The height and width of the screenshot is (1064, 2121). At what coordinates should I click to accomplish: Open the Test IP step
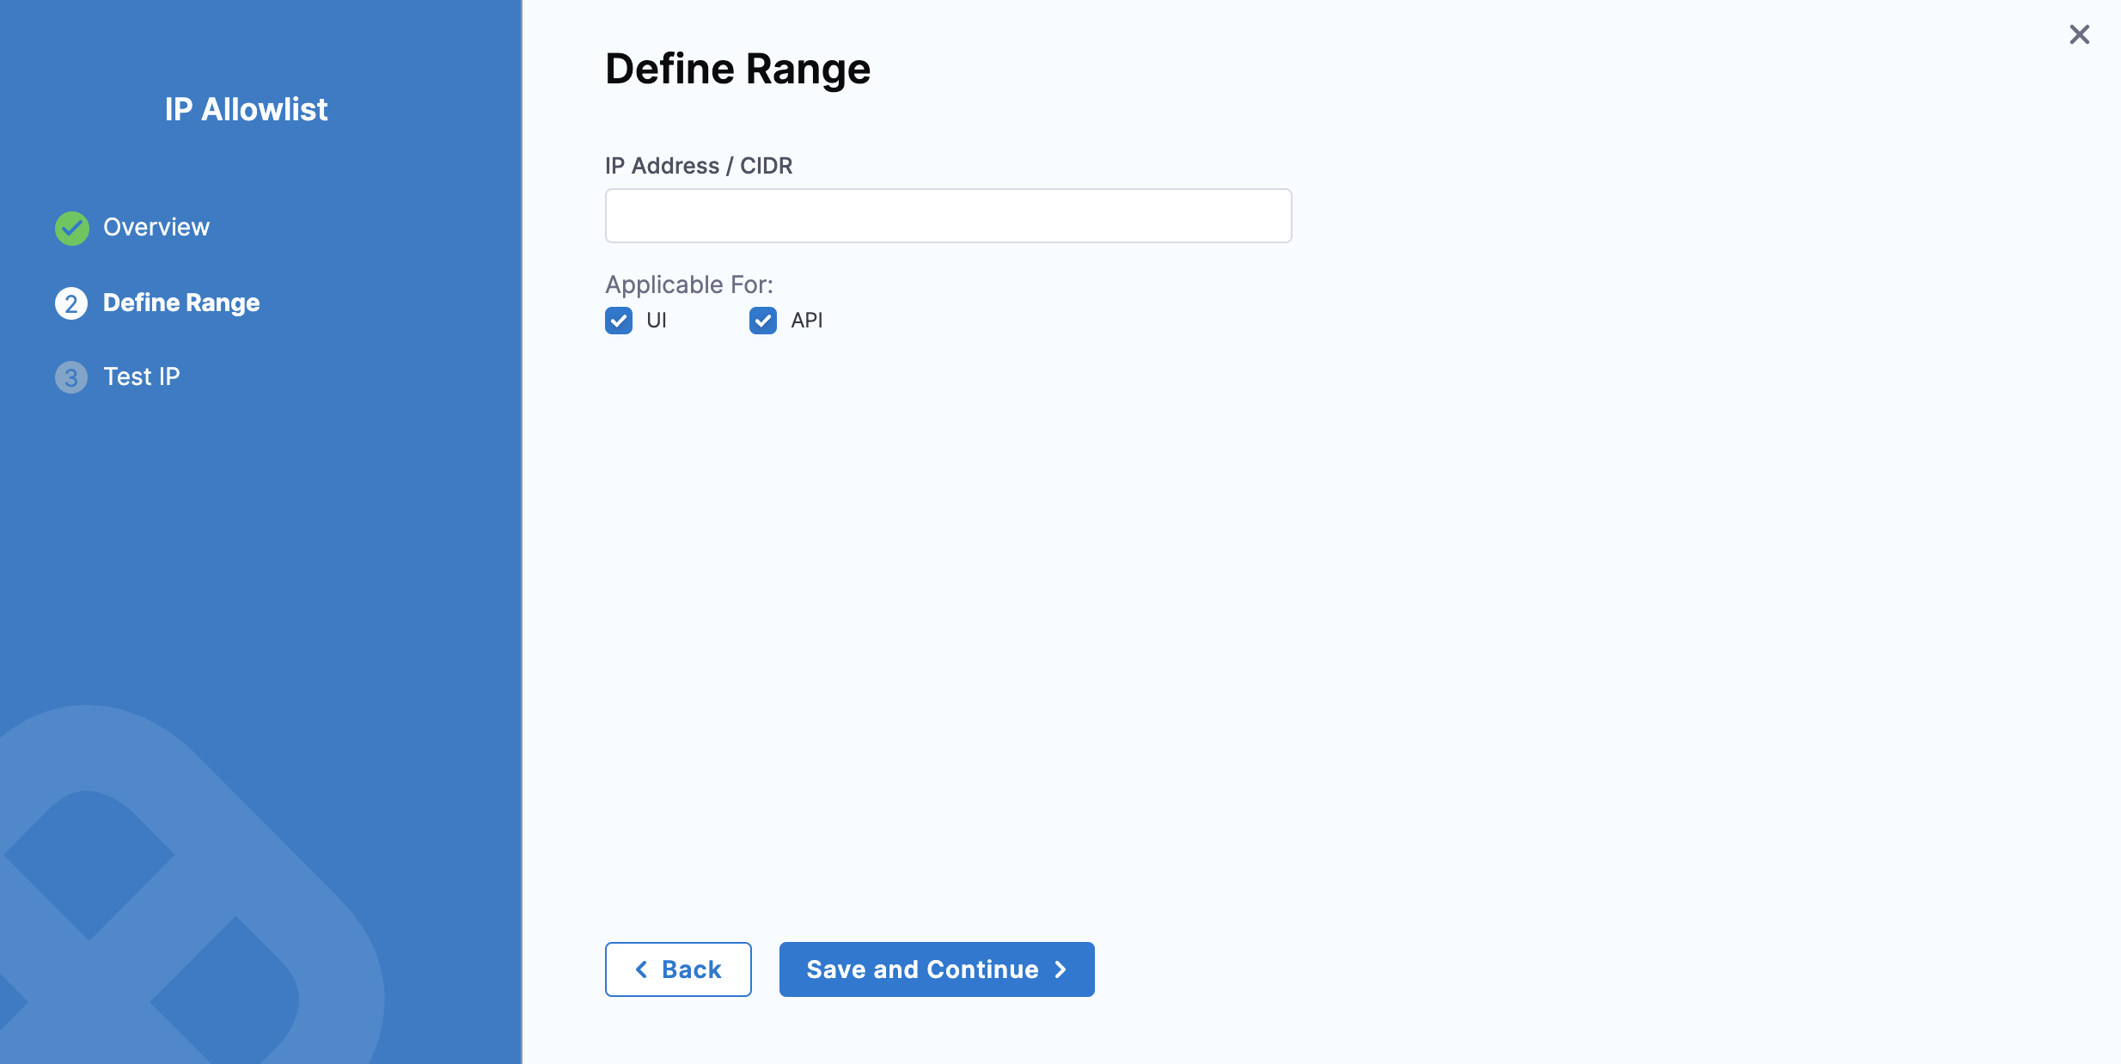tap(142, 376)
